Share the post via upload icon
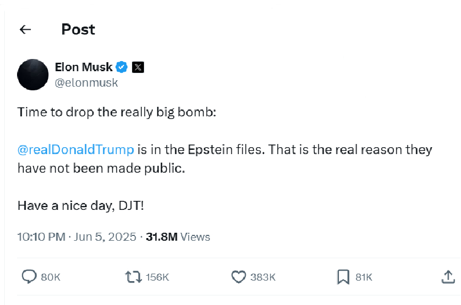Image resolution: width=461 pixels, height=305 pixels. coord(448,277)
